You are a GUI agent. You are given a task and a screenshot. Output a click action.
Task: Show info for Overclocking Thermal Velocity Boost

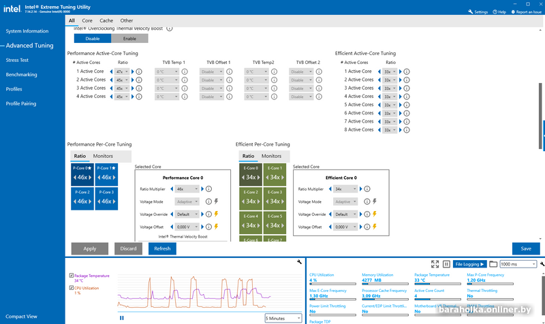point(169,29)
